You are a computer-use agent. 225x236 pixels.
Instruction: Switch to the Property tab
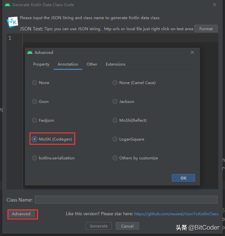[41, 64]
